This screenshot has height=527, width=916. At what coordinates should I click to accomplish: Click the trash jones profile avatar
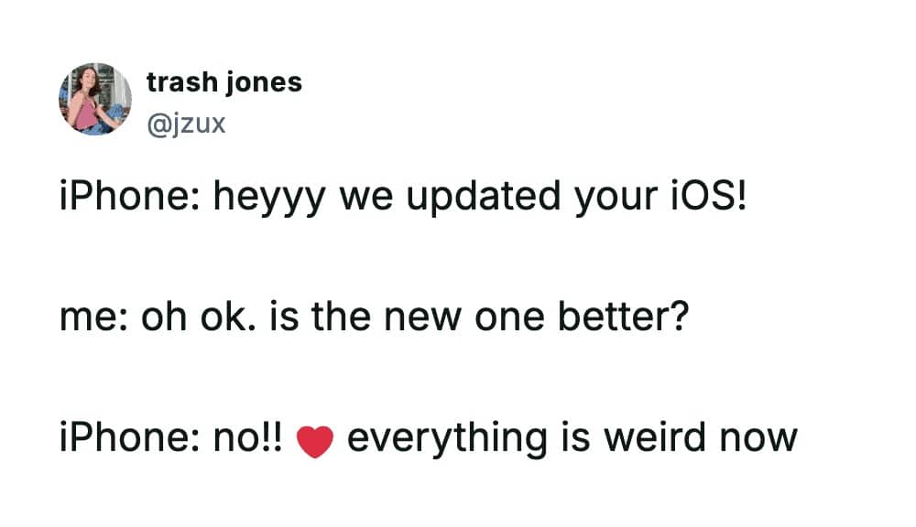(x=95, y=99)
